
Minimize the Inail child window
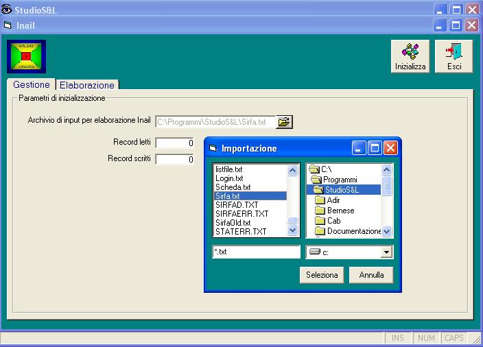[x=440, y=25]
